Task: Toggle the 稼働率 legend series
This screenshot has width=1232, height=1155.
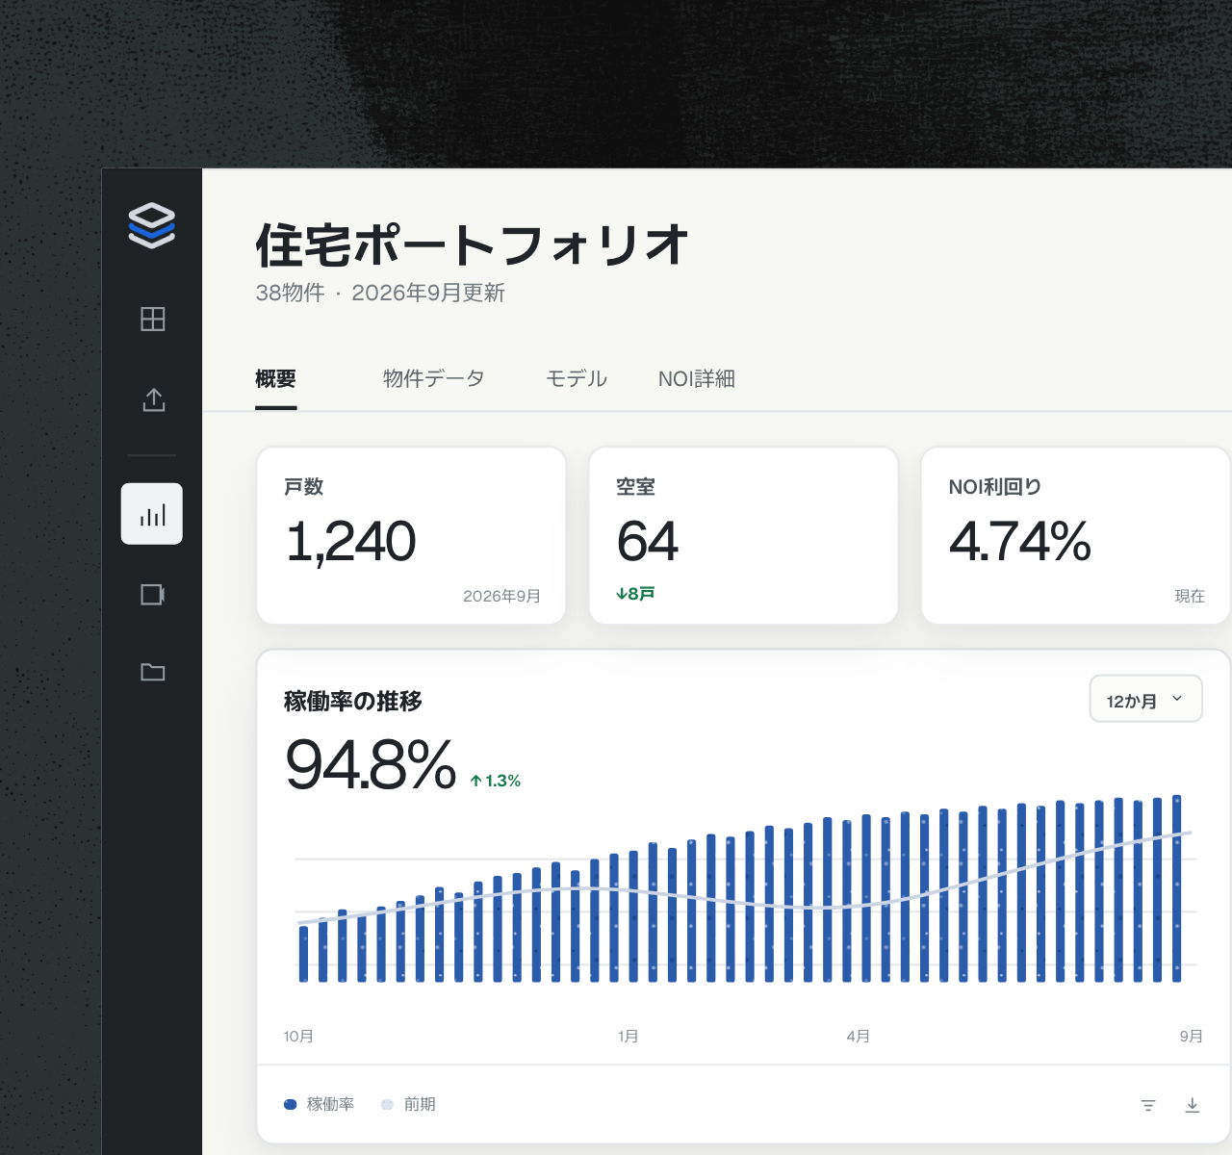Action: 320,1104
